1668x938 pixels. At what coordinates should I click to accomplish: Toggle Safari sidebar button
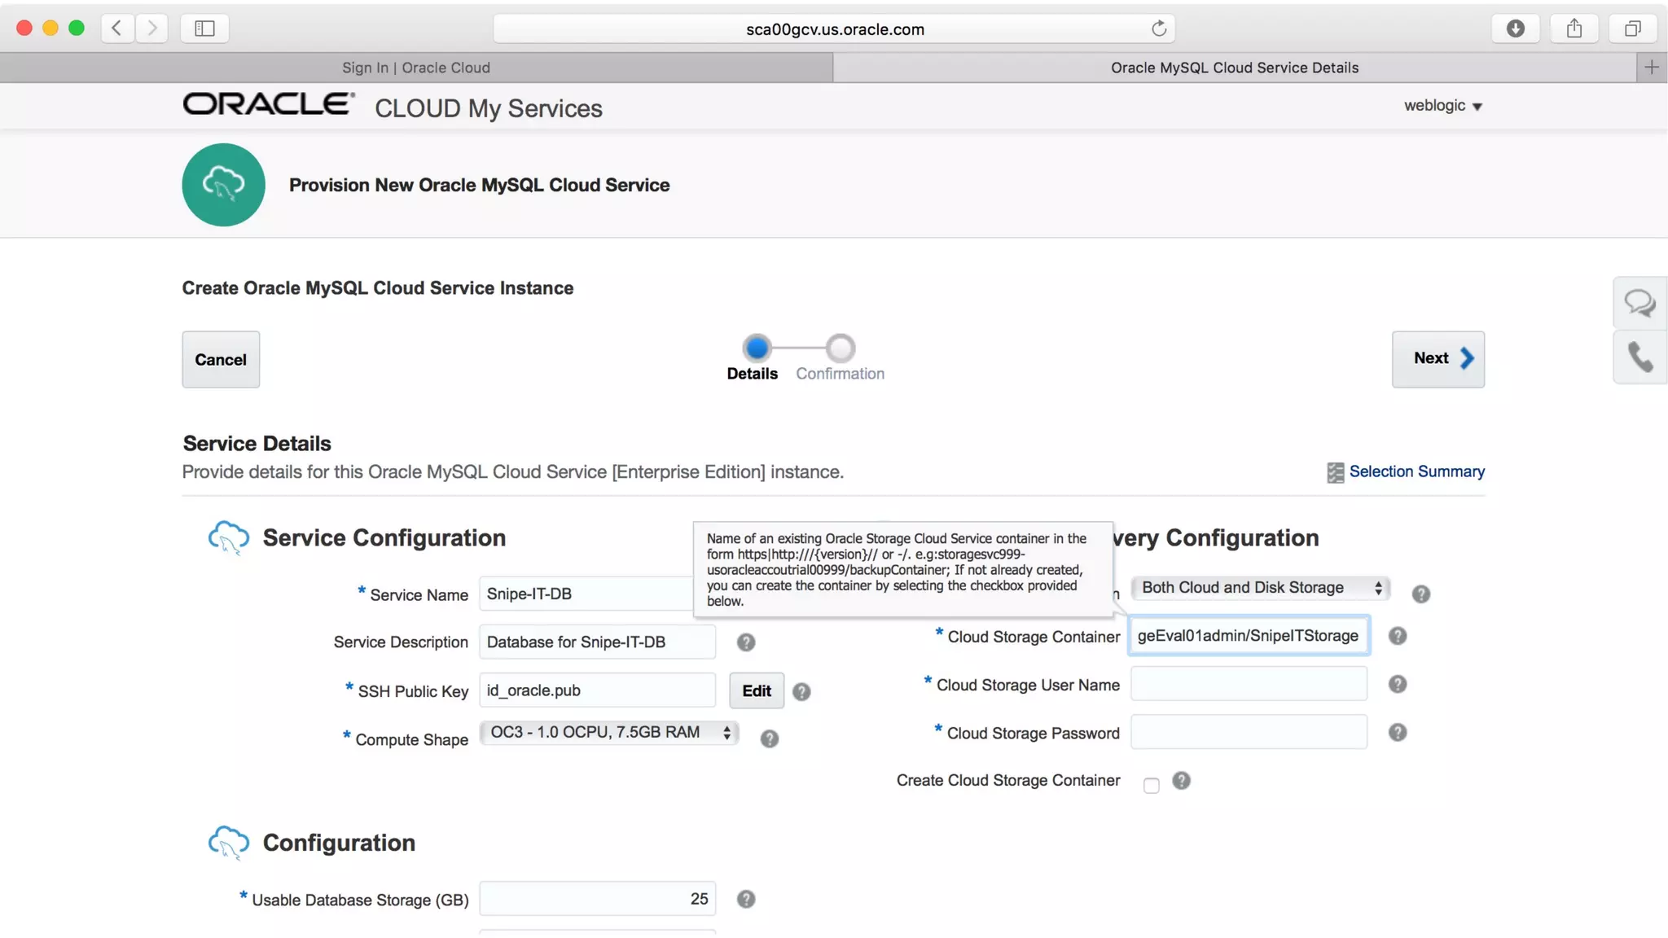[x=204, y=28]
